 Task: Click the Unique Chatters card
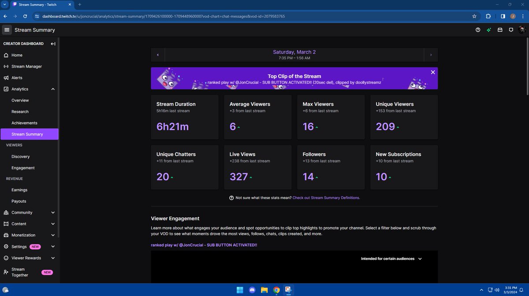point(185,167)
